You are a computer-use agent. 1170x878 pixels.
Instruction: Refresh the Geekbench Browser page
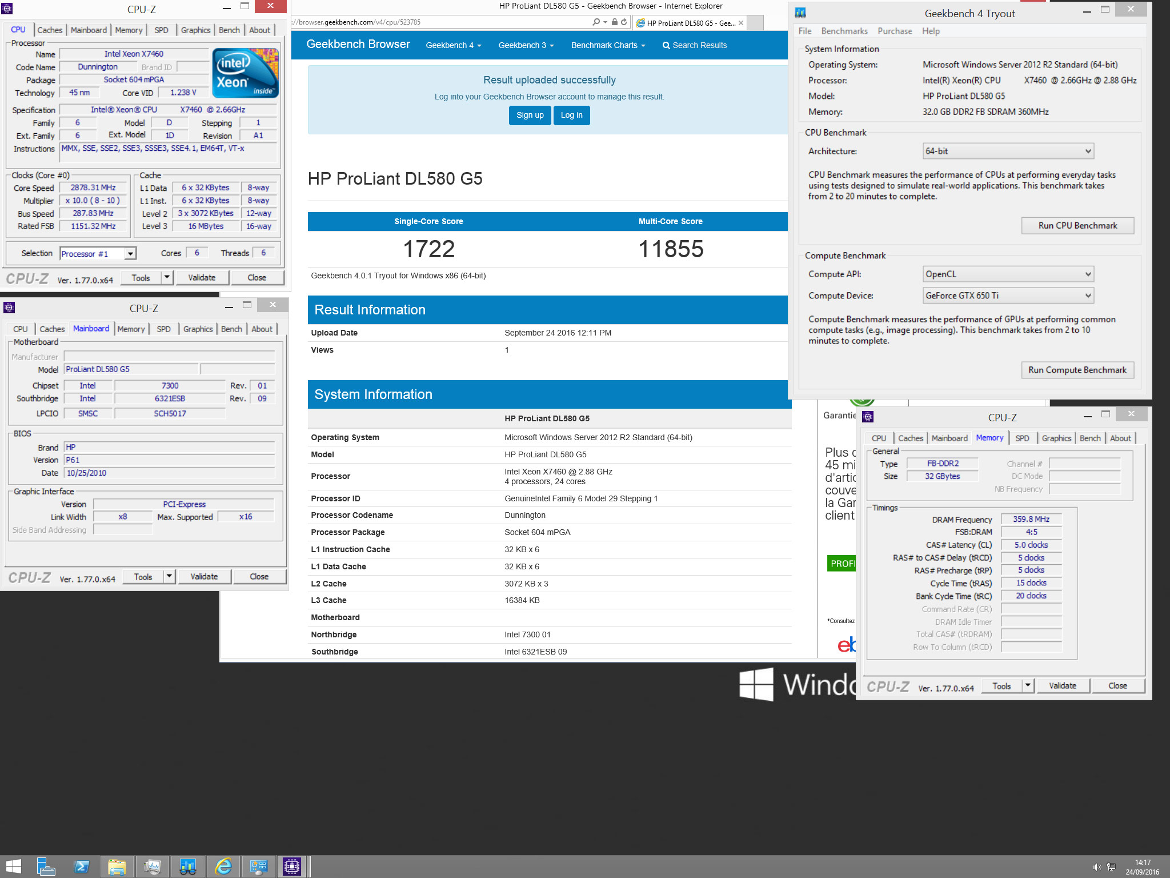pyautogui.click(x=624, y=22)
